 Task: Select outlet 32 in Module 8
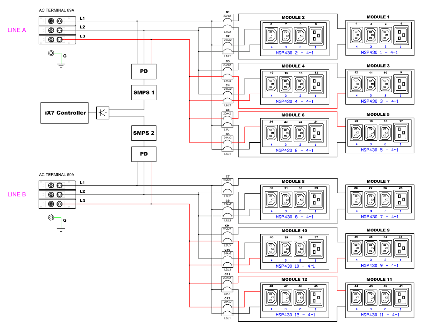[x=271, y=200]
